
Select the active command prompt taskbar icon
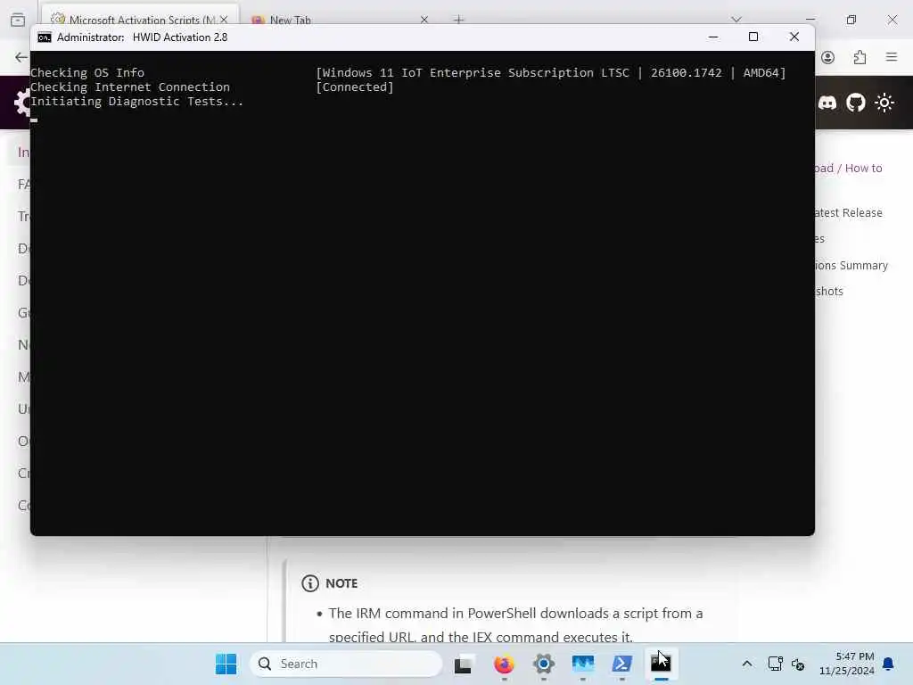click(661, 664)
